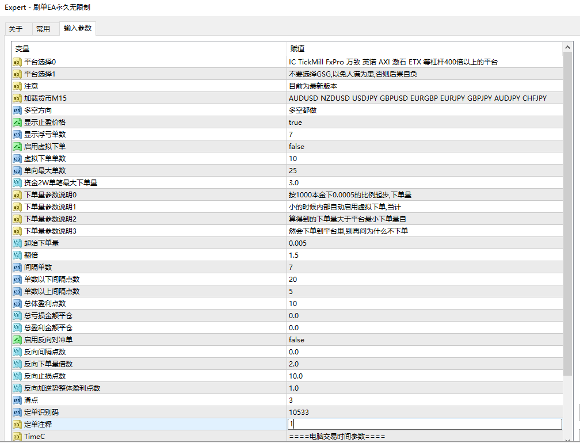Select the integer icon beside 显示浮亏单数
Image resolution: width=580 pixels, height=443 pixels.
17,135
